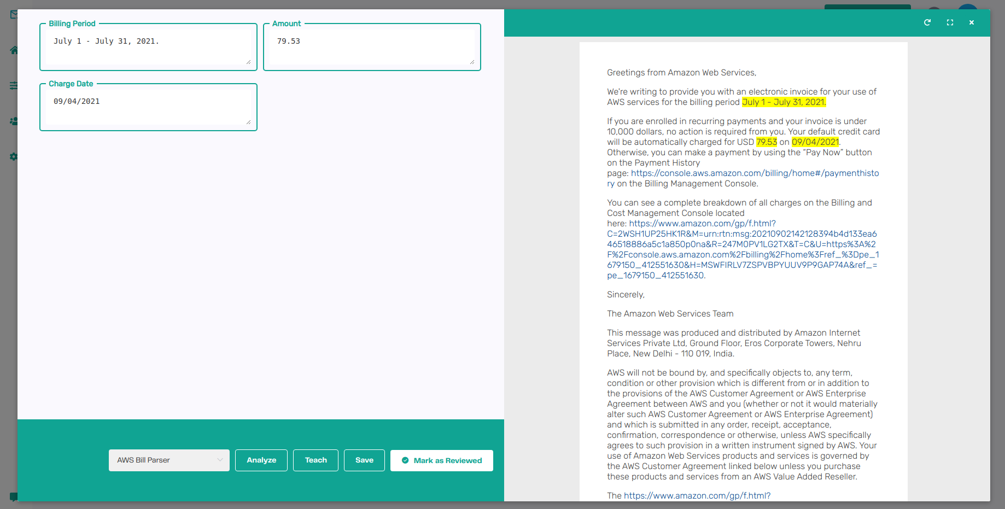The height and width of the screenshot is (509, 1005).
Task: Toggle fullscreen view of the document preview
Action: [x=950, y=22]
